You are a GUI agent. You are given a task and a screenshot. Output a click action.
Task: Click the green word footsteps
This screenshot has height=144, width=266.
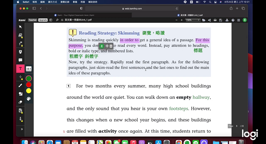click(179, 109)
